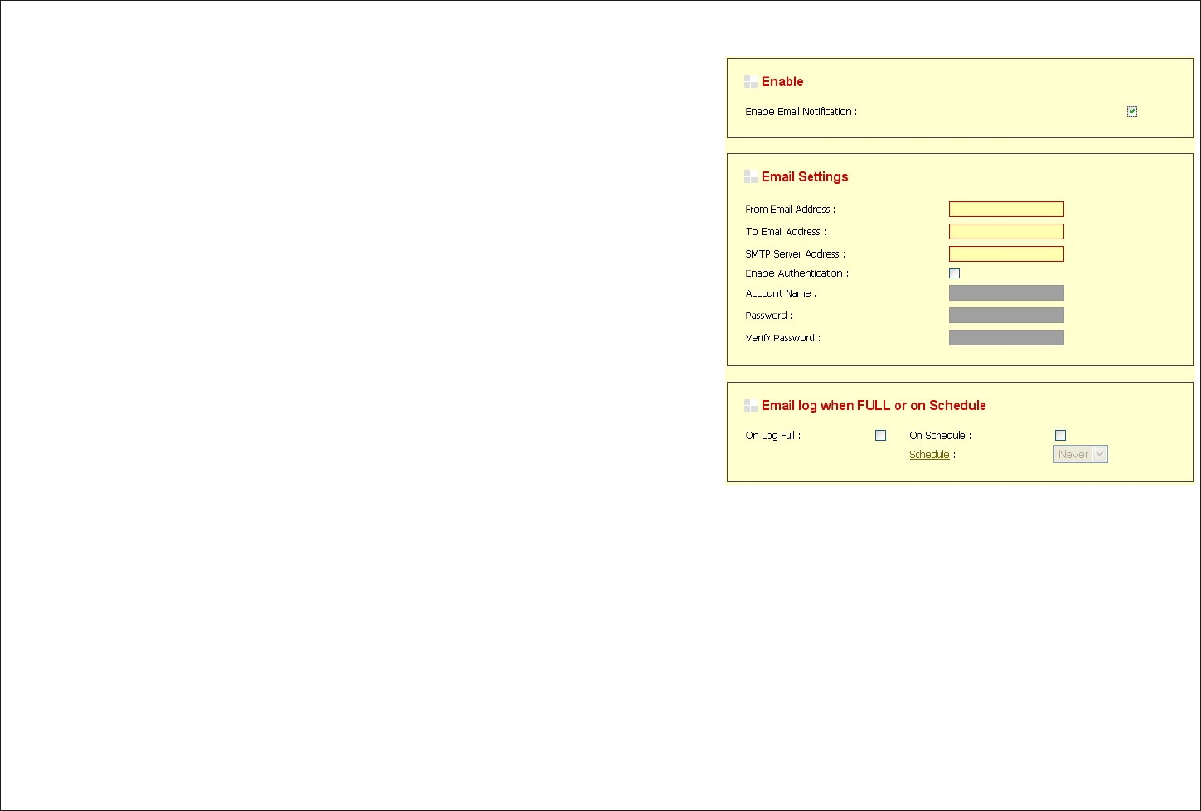The image size is (1201, 811).
Task: Tick the Enable Authentication checkbox
Action: point(955,273)
